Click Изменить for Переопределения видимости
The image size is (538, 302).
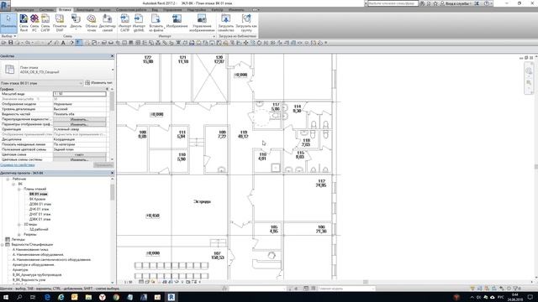click(79, 119)
